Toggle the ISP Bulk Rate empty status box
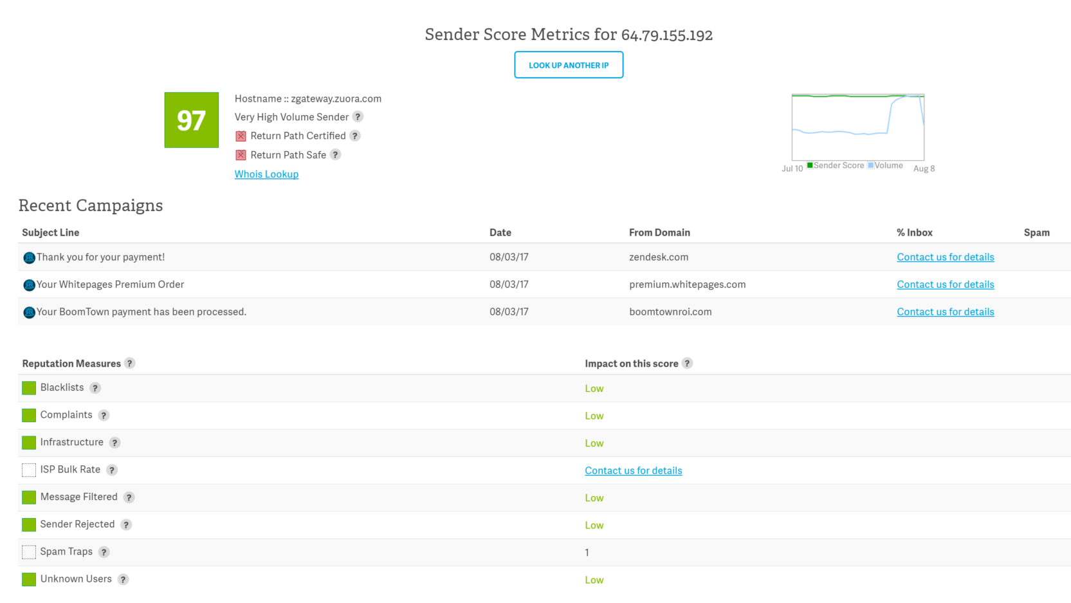Viewport: 1071px width, 603px height. pos(28,470)
